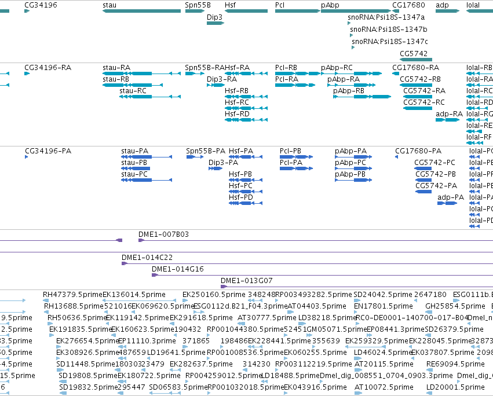
Task: Select the Pcl gene label
Action: pyautogui.click(x=280, y=5)
